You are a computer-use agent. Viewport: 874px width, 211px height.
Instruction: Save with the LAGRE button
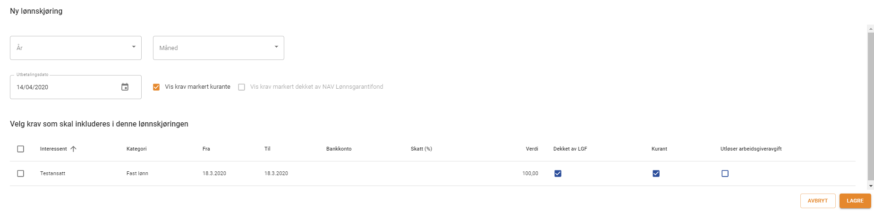point(855,201)
